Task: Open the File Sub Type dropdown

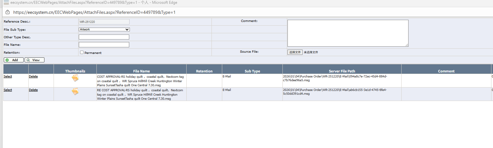Action: point(104,29)
